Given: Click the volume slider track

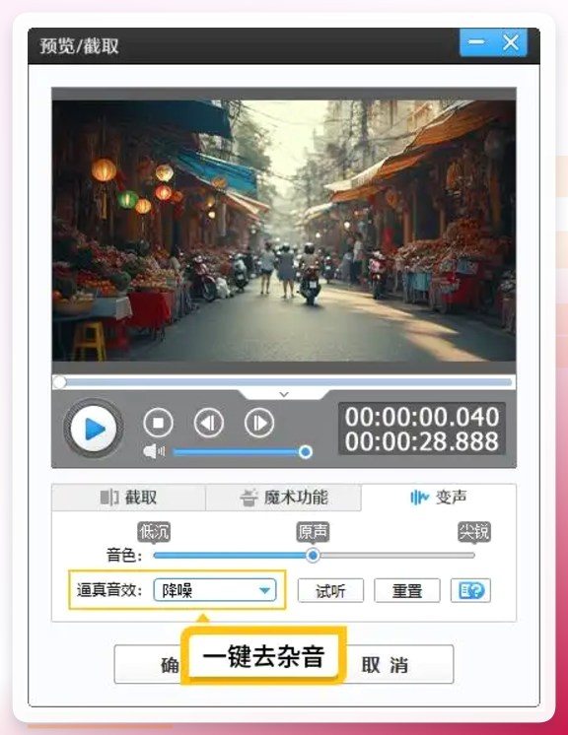Looking at the screenshot, I should click(x=240, y=452).
